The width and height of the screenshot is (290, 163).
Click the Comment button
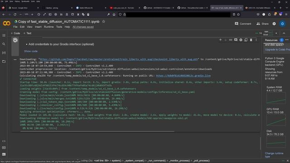[243, 24]
